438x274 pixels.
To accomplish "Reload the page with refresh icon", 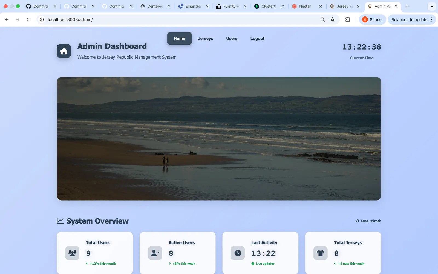I will tap(28, 19).
